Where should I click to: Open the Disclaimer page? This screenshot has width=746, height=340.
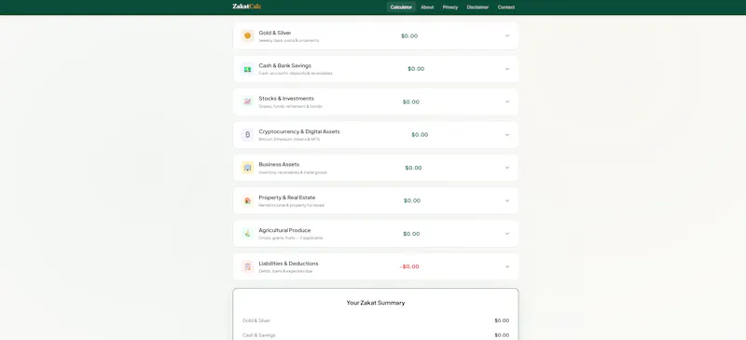[477, 7]
